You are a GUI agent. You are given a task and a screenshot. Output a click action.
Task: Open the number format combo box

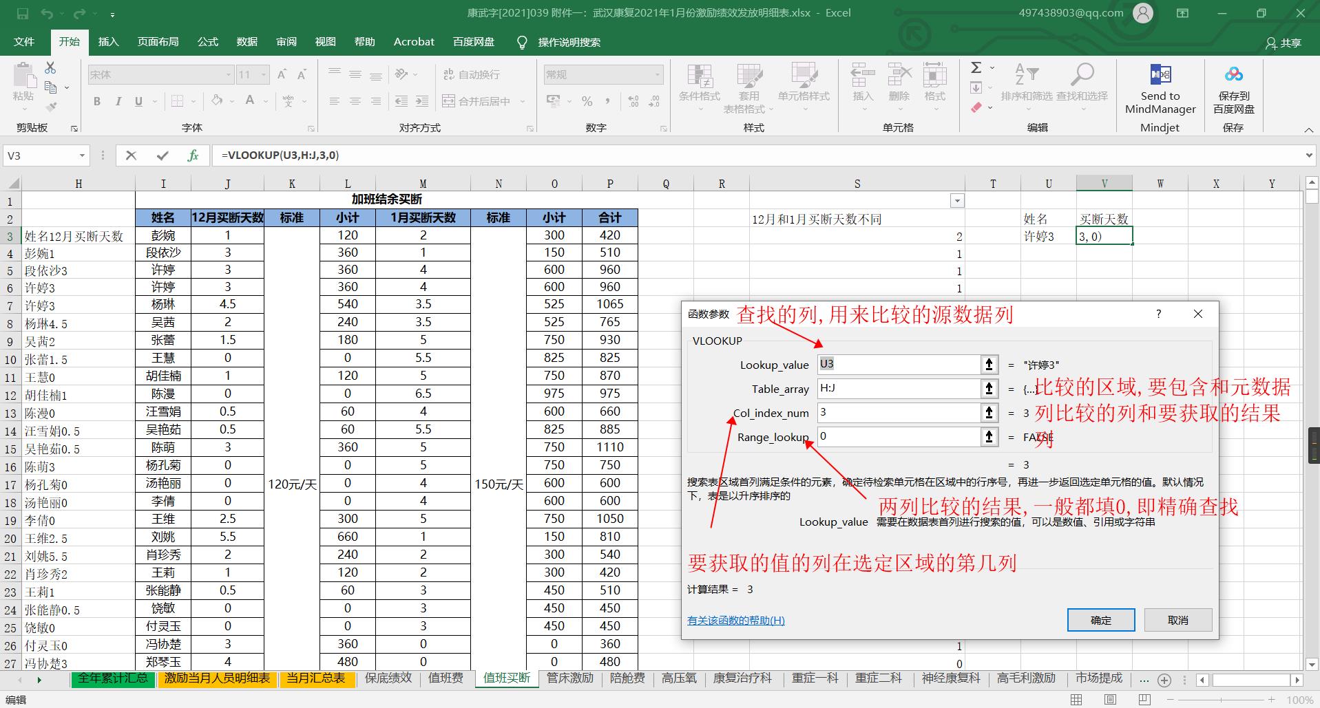(604, 74)
